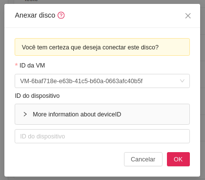
Task: Focus the ID do dispositivo text field
Action: (102, 136)
